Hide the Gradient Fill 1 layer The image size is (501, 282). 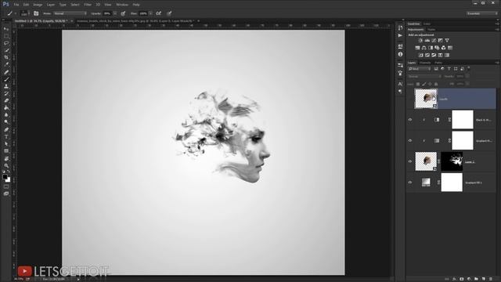click(x=410, y=183)
